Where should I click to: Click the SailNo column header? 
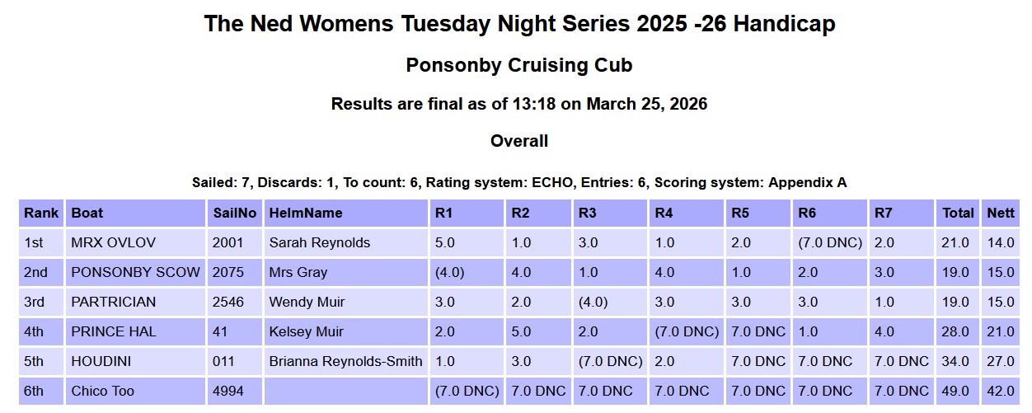point(234,213)
